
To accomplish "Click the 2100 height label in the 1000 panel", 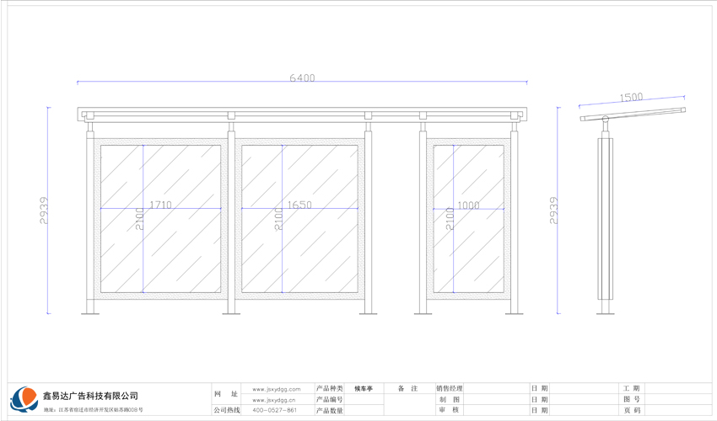I will pos(450,219).
